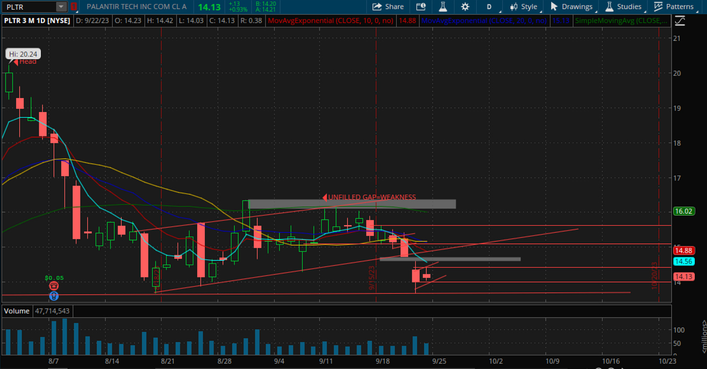Click the flask Edit studies icon
Image resolution: width=707 pixels, height=369 pixels.
(x=442, y=7)
